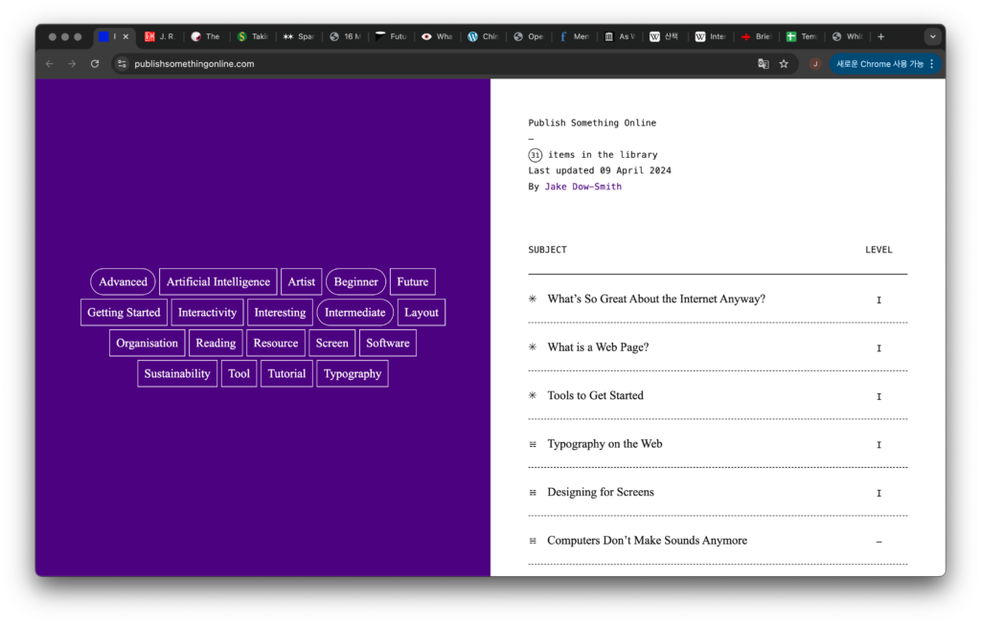Open the Chrome profile avatar
The height and width of the screenshot is (623, 981).
coord(815,64)
